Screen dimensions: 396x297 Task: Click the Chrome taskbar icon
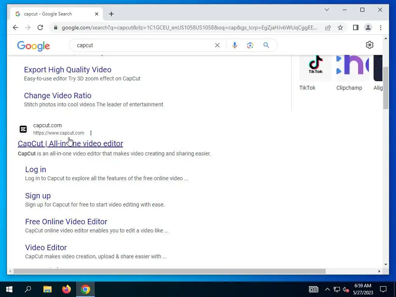[x=85, y=289]
